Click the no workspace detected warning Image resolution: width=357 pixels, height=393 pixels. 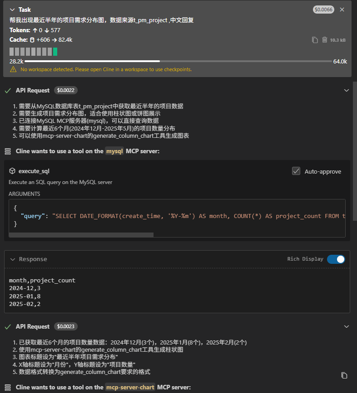point(106,70)
